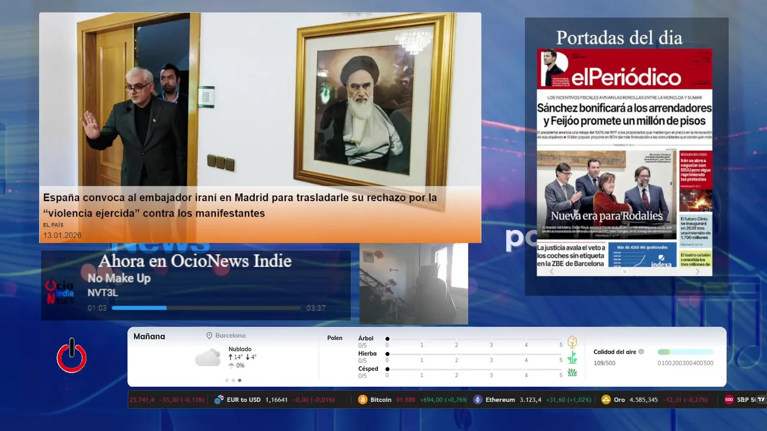Click the Sánchez bonificará a los arrendadores headline
The width and height of the screenshot is (767, 431).
click(x=624, y=115)
